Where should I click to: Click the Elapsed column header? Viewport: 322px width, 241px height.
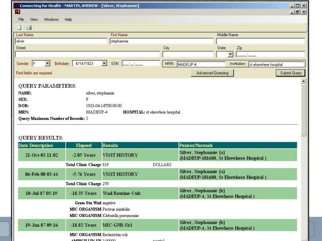click(84, 145)
